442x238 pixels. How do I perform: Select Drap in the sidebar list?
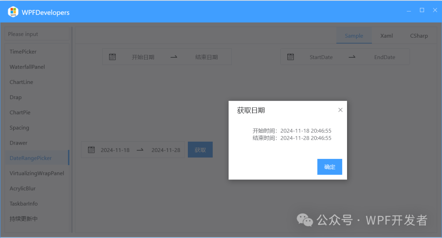37,97
